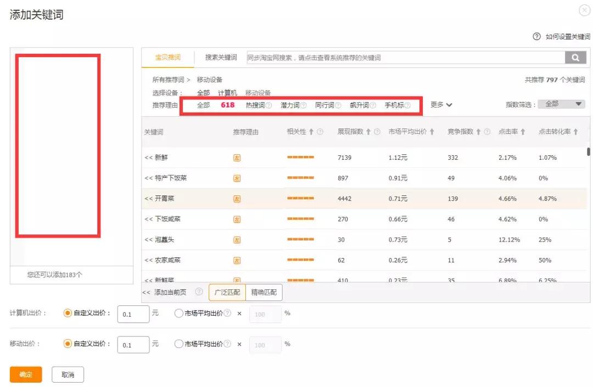Click the orange 左 reason icon in 新鲜 row

(236, 159)
